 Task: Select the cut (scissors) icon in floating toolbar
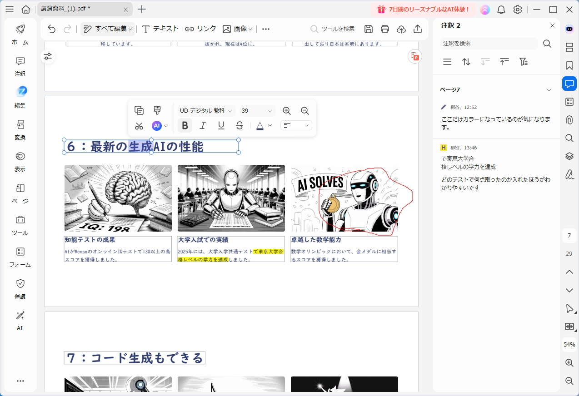[139, 126]
